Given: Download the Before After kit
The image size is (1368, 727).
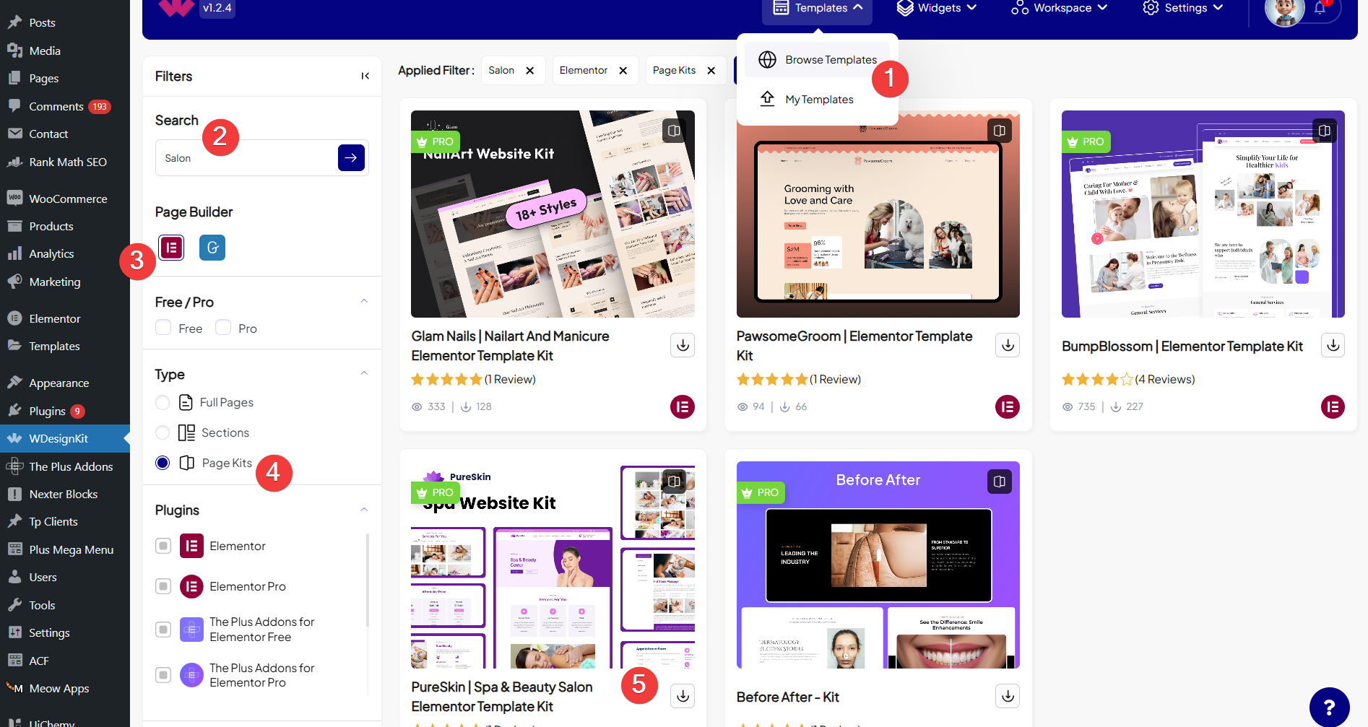Looking at the screenshot, I should [x=1008, y=696].
